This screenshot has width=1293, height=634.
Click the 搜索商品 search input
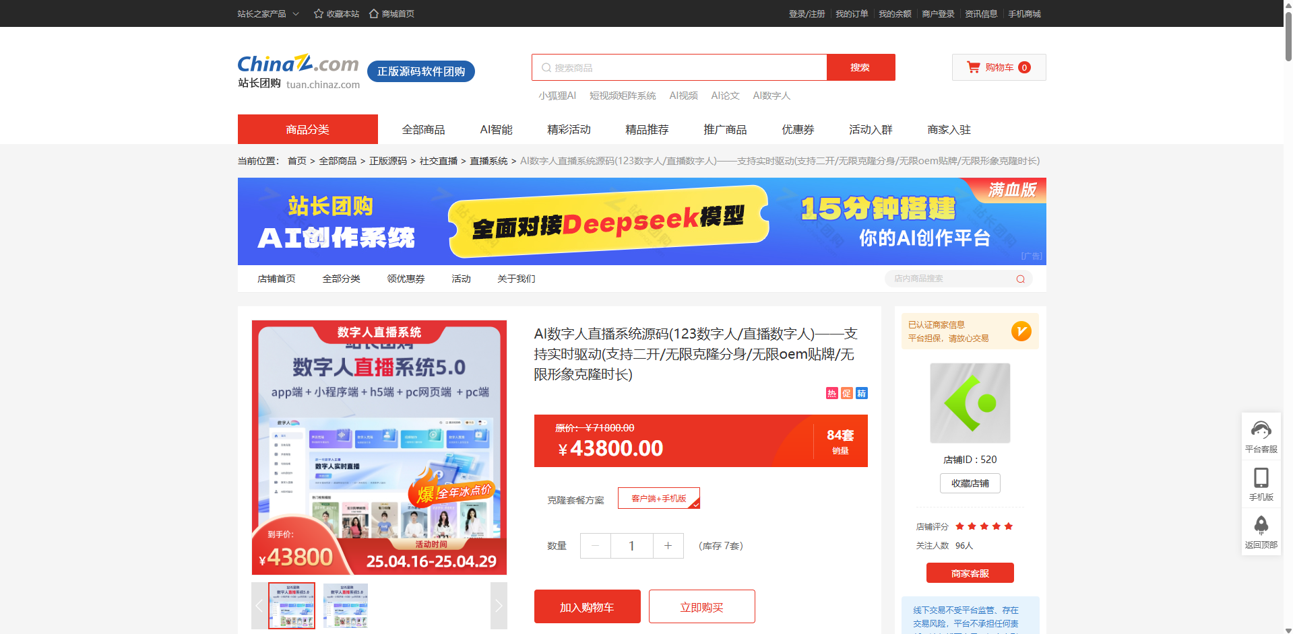coord(679,67)
